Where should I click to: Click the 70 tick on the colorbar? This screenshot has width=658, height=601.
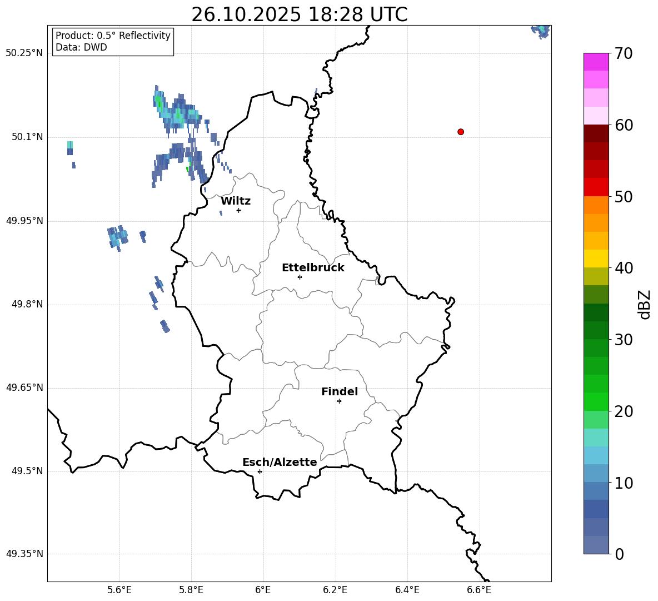[623, 54]
